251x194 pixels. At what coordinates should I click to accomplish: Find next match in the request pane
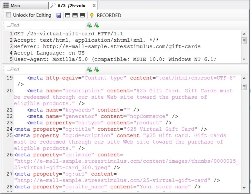pos(97,25)
